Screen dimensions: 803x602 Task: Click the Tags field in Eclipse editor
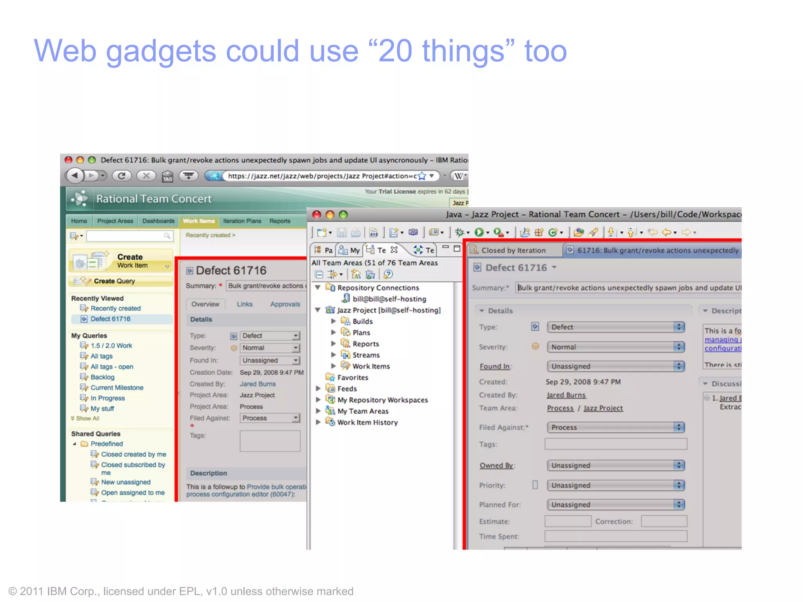(616, 444)
